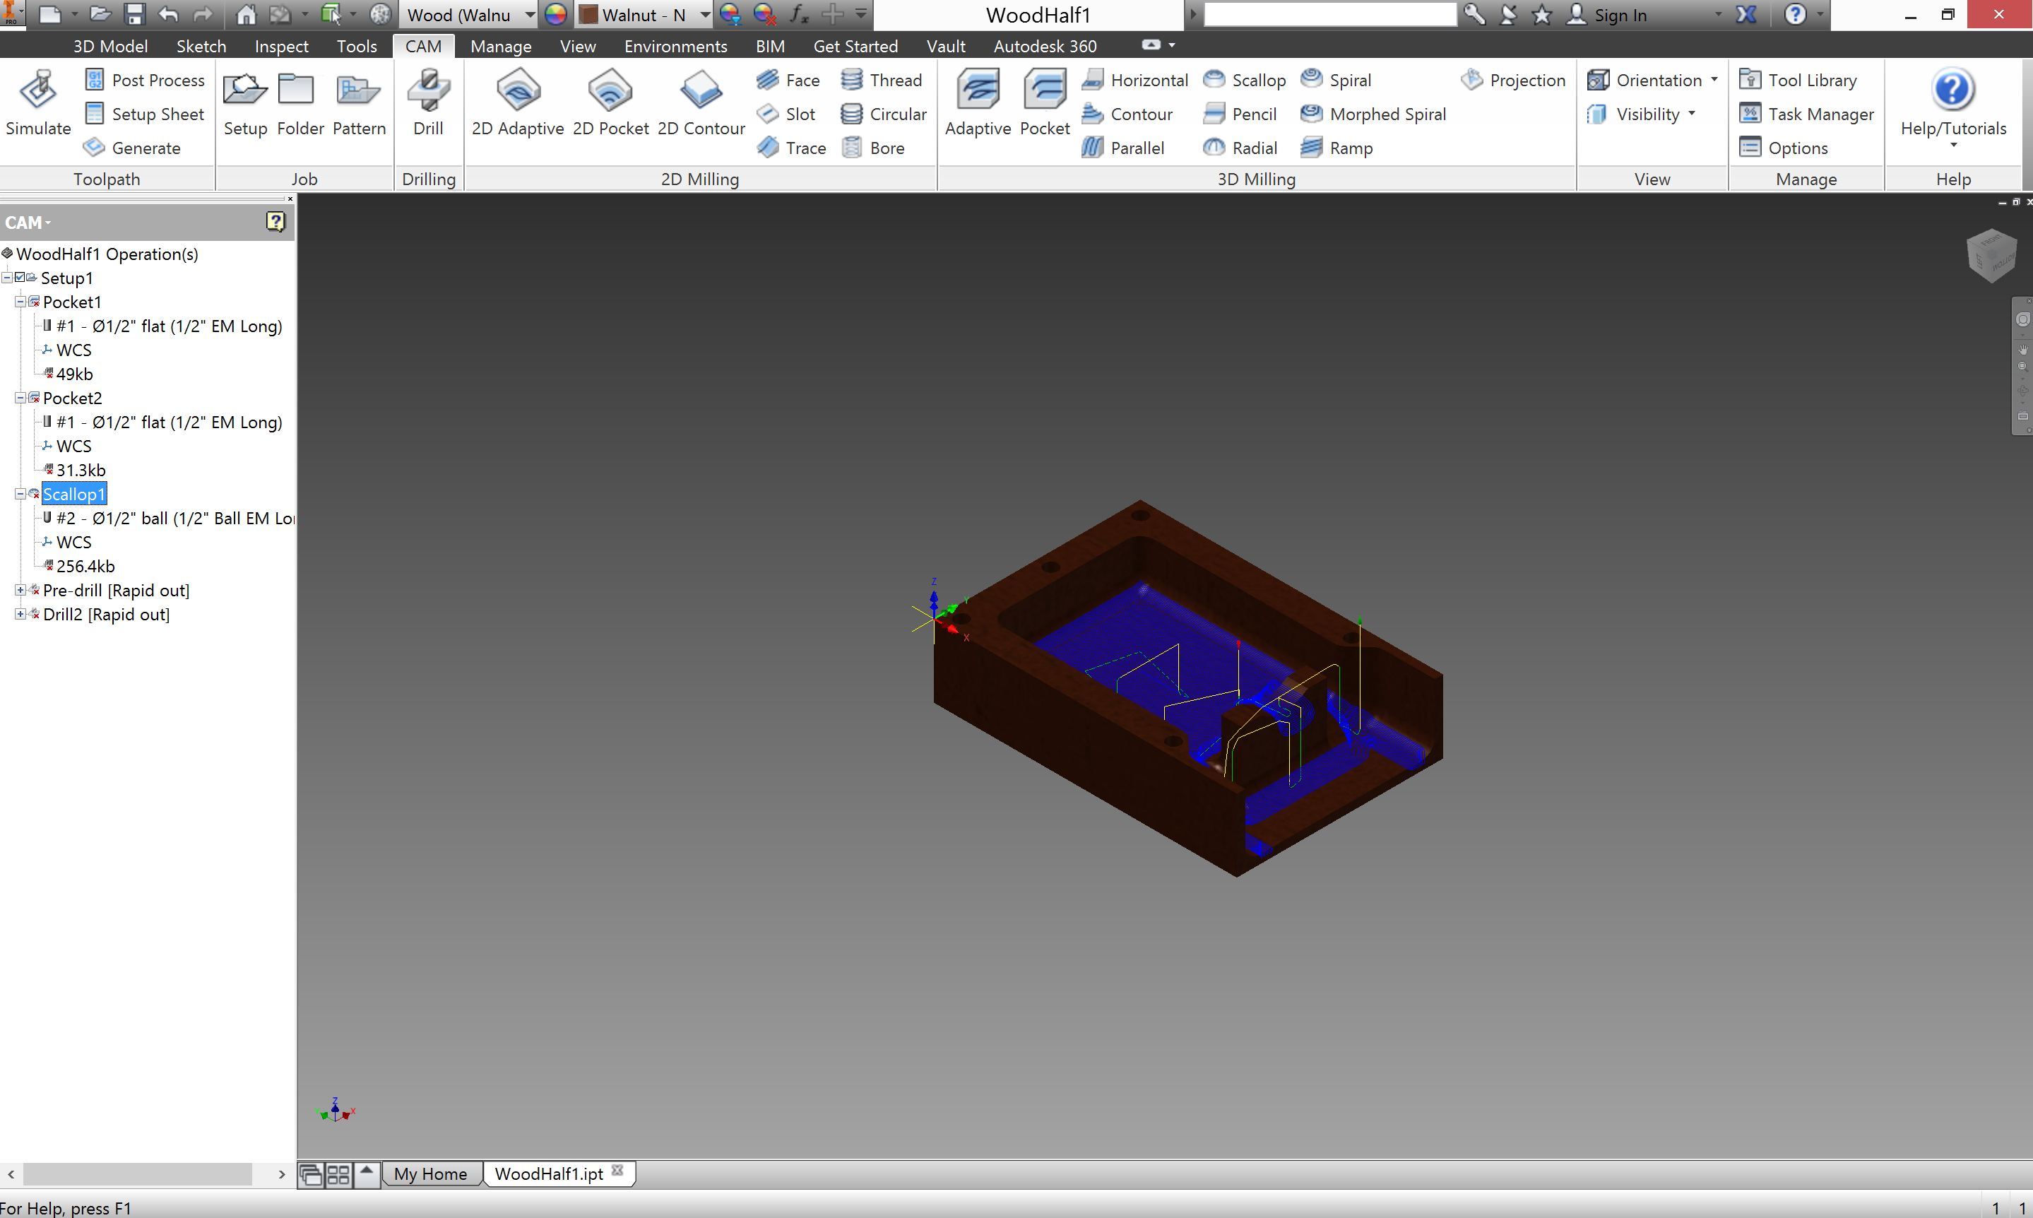Select the 2D Contour milling tool
Image resolution: width=2033 pixels, height=1218 pixels.
700,106
